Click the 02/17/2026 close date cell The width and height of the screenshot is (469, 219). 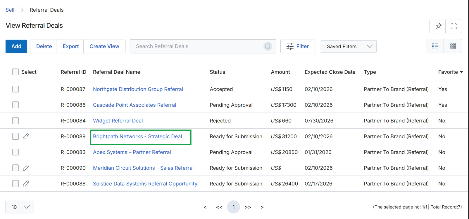point(318,184)
